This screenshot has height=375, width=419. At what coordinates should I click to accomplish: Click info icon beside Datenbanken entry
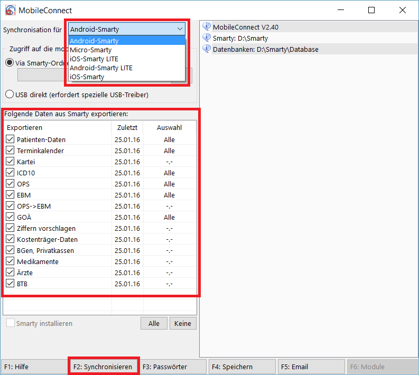coord(207,49)
